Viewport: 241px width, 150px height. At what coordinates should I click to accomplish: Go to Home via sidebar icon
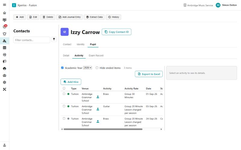click(5, 13)
